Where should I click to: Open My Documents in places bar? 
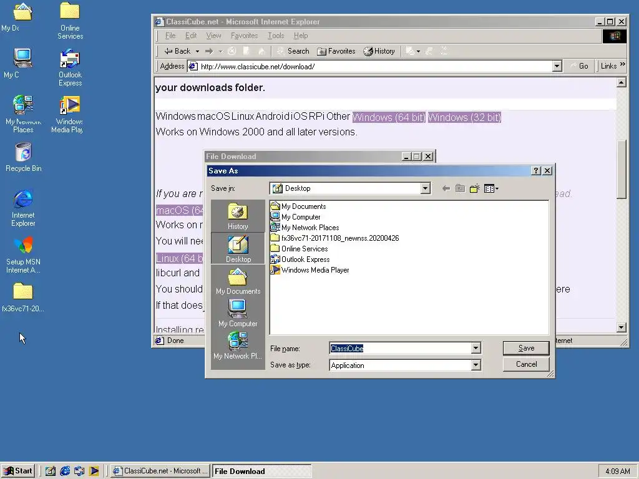(238, 281)
